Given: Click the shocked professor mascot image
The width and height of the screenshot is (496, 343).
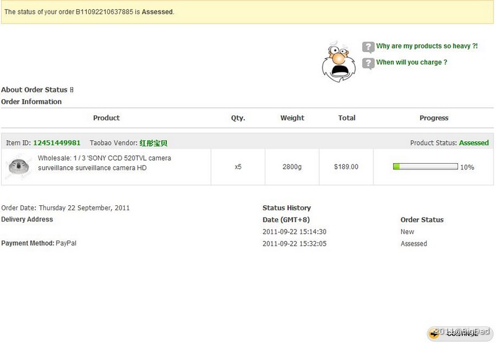Looking at the screenshot, I should click(x=339, y=61).
